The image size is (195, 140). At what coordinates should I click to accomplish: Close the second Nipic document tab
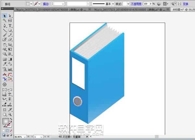coord(168,9)
